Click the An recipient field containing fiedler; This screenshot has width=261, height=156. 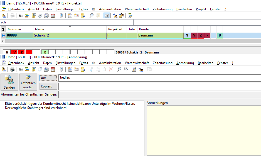[x=160, y=78]
